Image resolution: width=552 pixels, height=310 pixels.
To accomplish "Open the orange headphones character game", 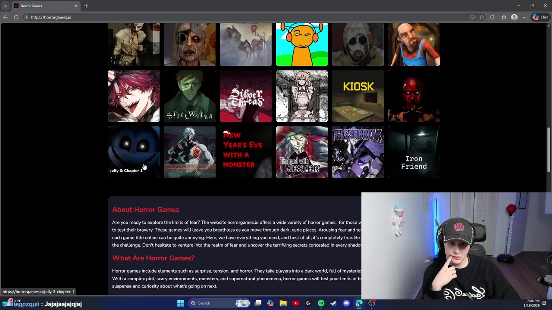I will 302,44.
